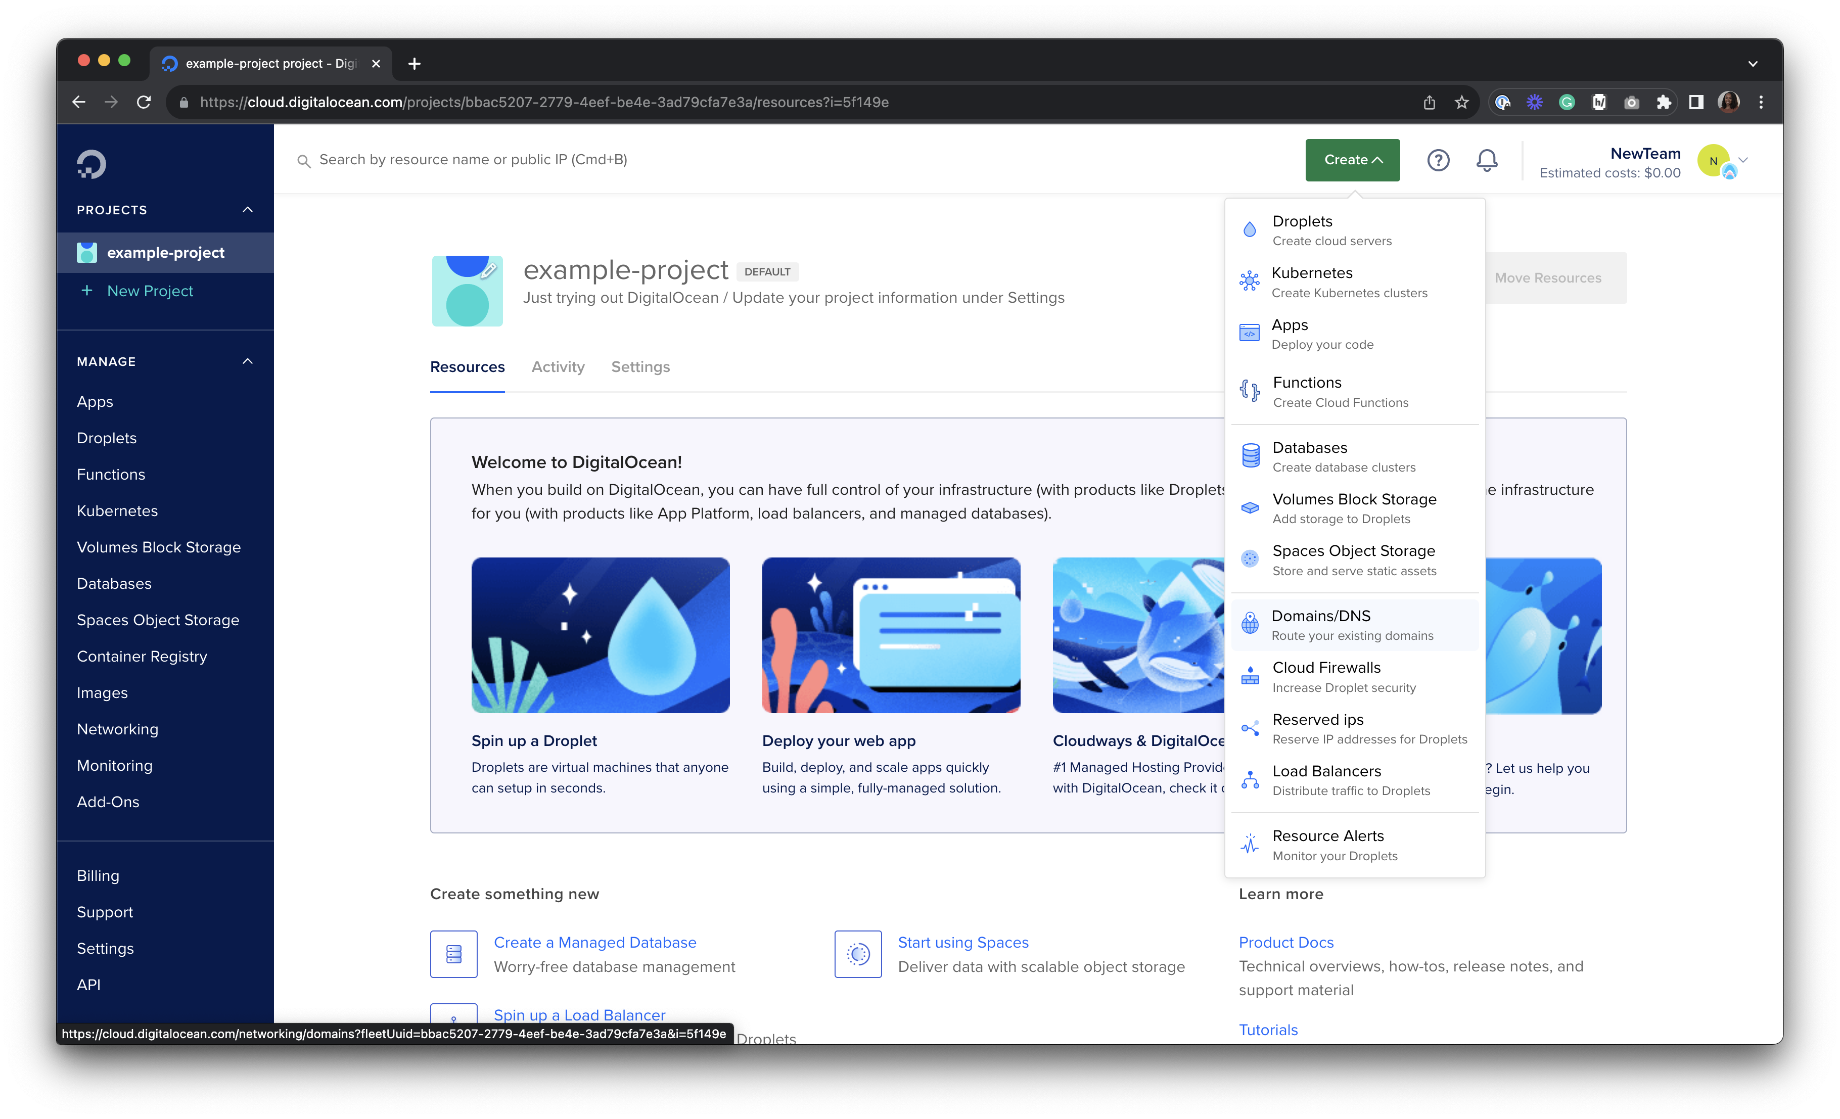Switch to the Activity tab
This screenshot has height=1119, width=1840.
[558, 366]
